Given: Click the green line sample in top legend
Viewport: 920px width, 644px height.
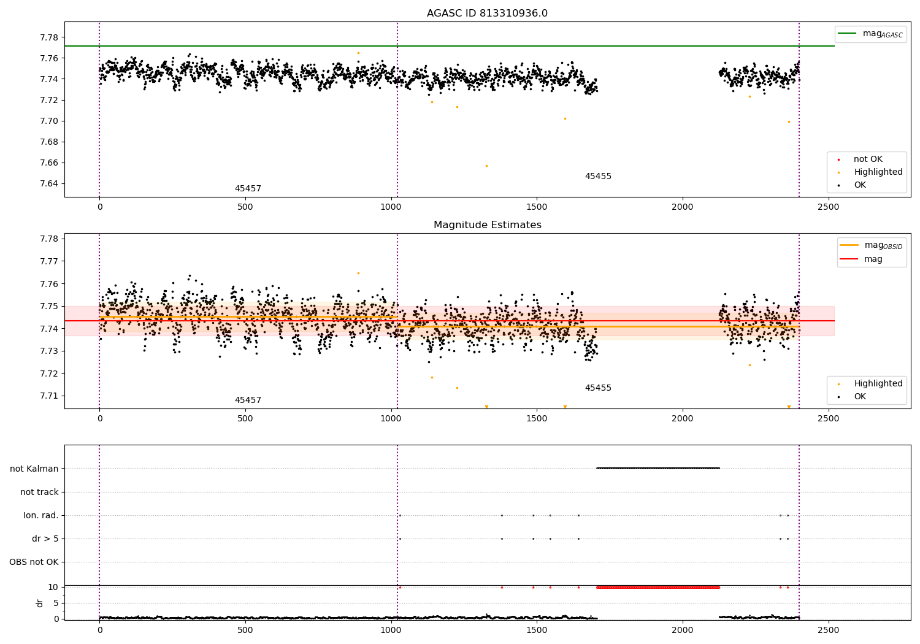Looking at the screenshot, I should pos(848,33).
